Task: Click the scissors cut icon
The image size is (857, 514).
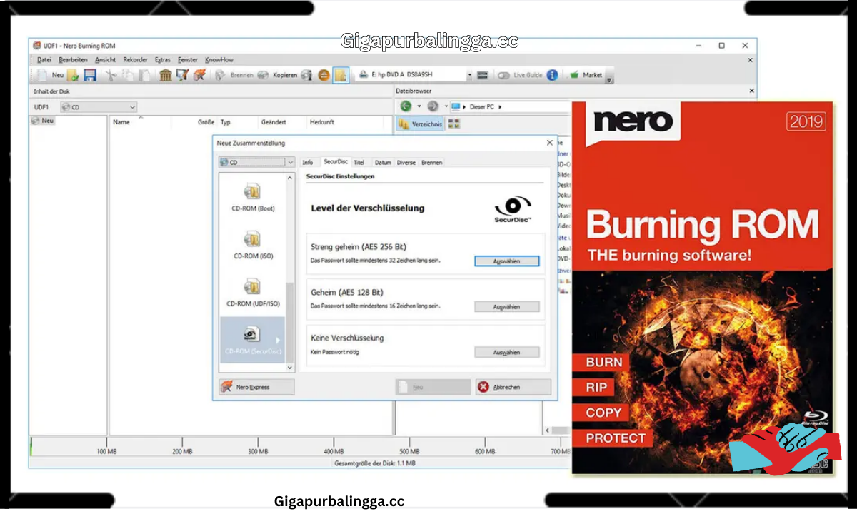Action: [110, 75]
